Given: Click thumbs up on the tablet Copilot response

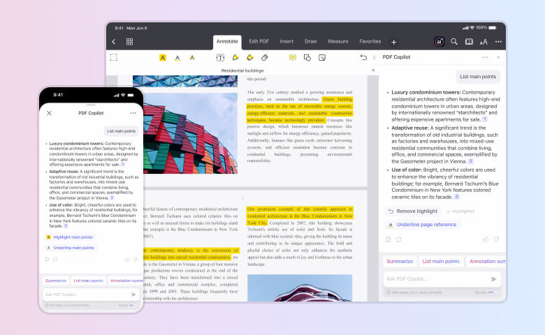Looking at the screenshot, I should click(x=487, y=238).
